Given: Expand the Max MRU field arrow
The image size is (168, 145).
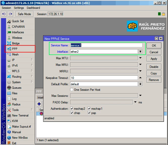Looking at the screenshot, I should 140,65.
